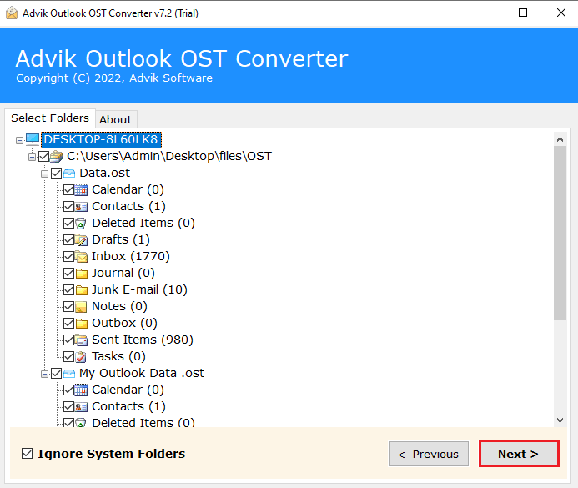Screen dimensions: 578x488
Task: Maximize the Advik converter window
Action: click(x=523, y=13)
